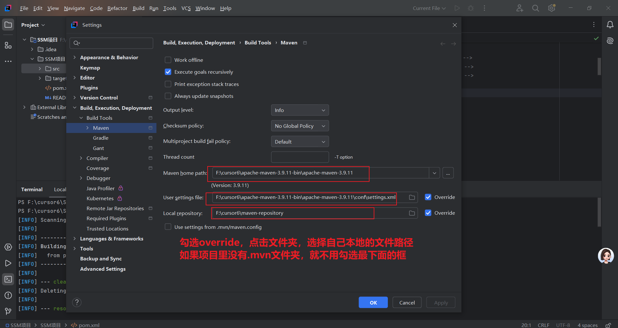Toggle Override for Local repository
Viewport: 618px width, 328px height.
point(428,213)
